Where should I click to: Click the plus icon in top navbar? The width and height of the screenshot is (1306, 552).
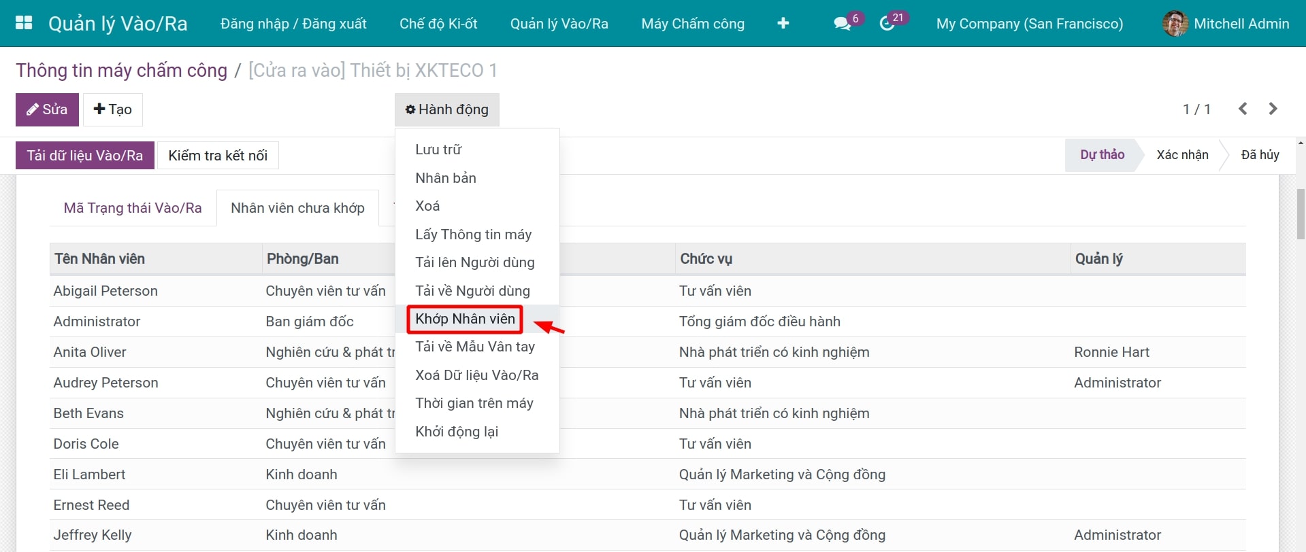point(783,23)
